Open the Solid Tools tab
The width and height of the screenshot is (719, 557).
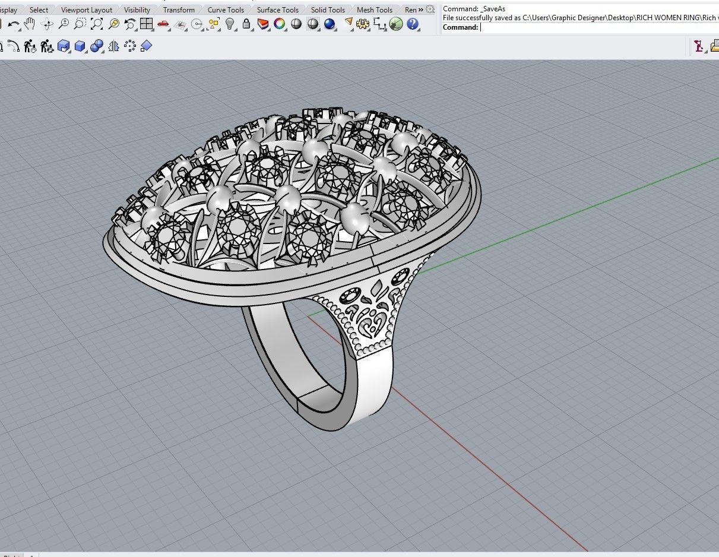(x=328, y=10)
